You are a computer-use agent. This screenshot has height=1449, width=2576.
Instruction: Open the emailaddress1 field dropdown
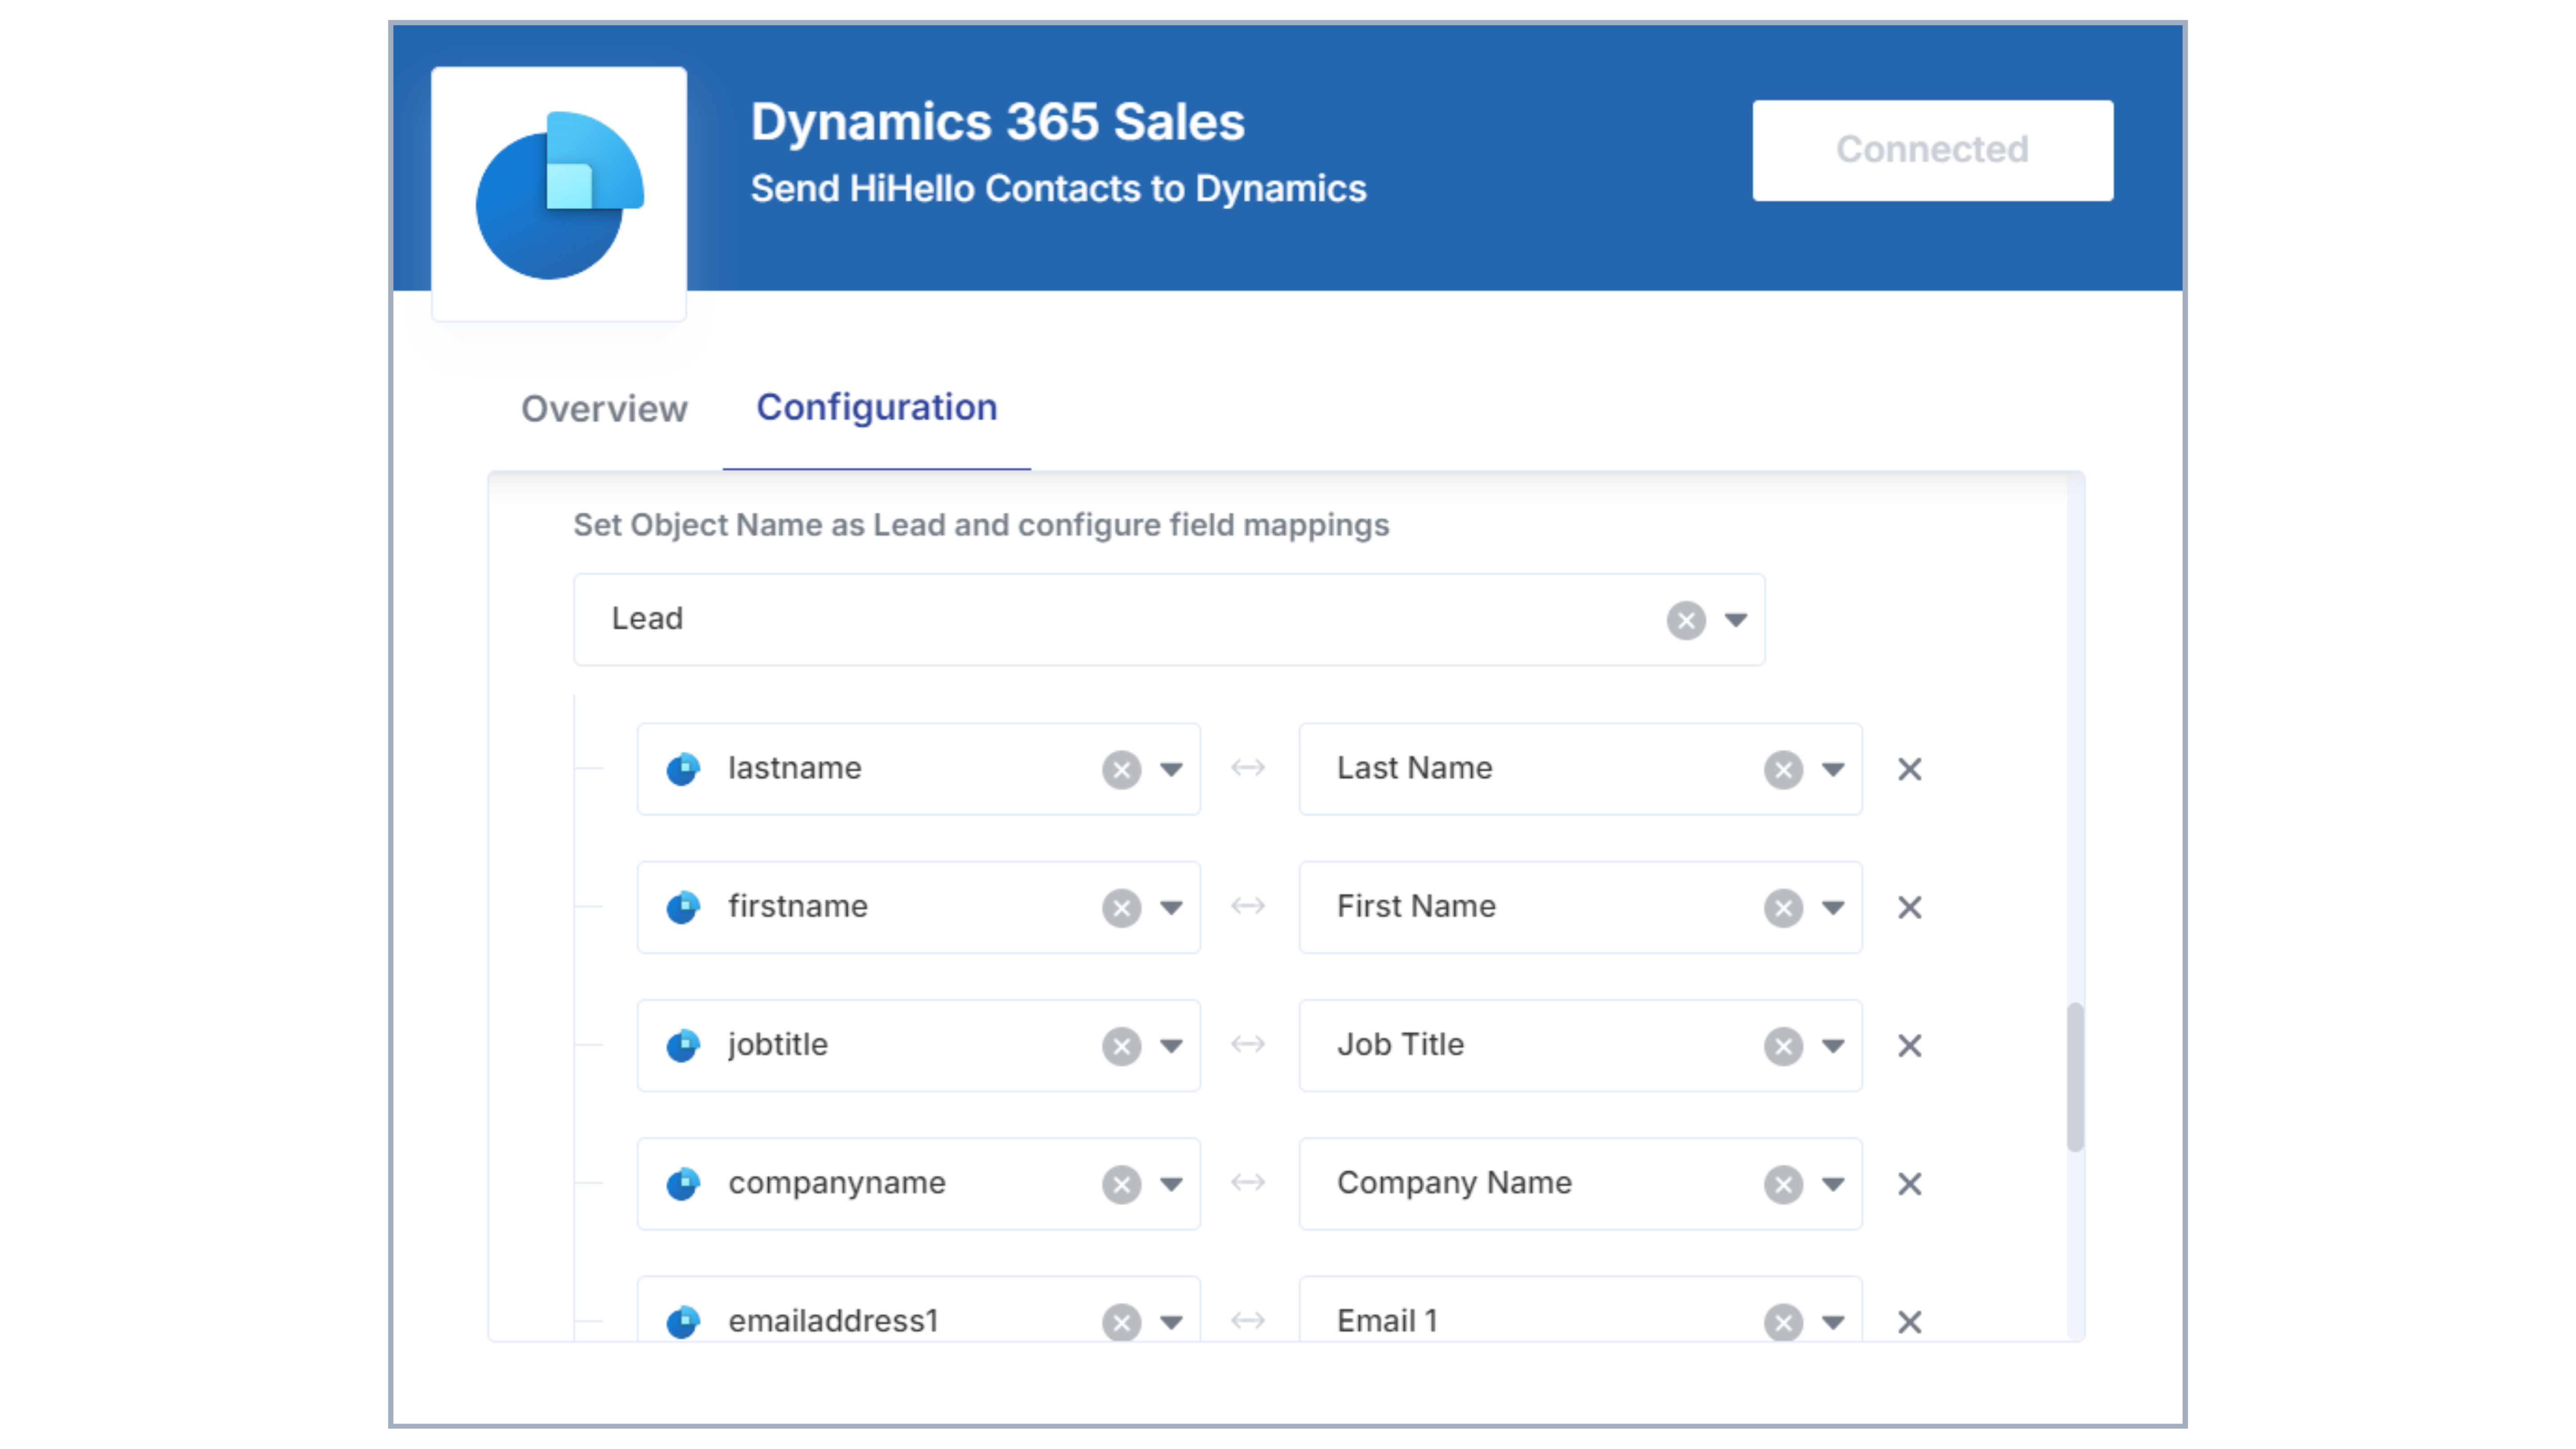[x=1170, y=1322]
